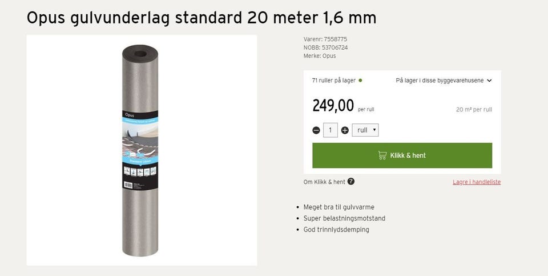
Task: Click the 'Om Klikk & hent' text
Action: point(324,182)
